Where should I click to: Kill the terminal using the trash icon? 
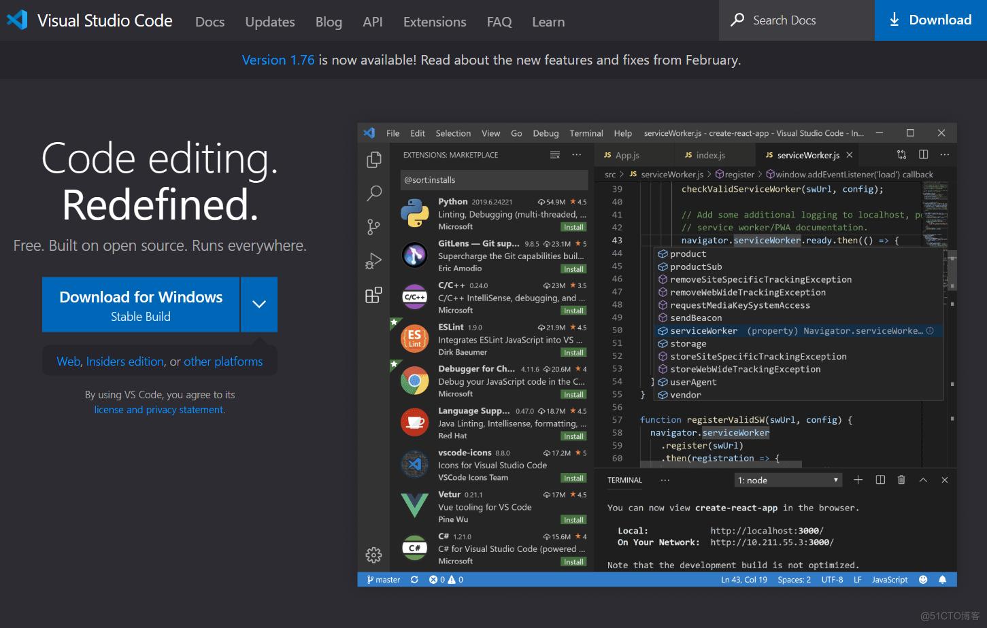[901, 480]
